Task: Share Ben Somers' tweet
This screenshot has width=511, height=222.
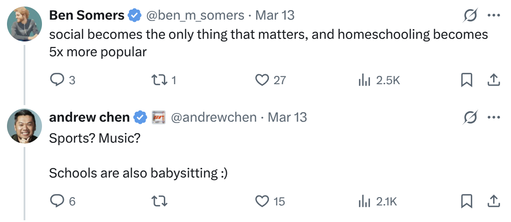Action: (493, 80)
